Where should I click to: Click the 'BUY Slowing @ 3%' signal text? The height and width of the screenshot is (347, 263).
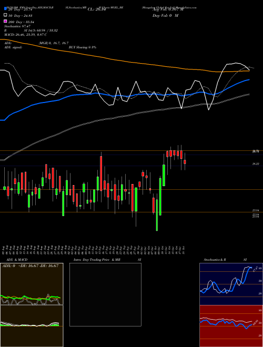click(x=83, y=47)
